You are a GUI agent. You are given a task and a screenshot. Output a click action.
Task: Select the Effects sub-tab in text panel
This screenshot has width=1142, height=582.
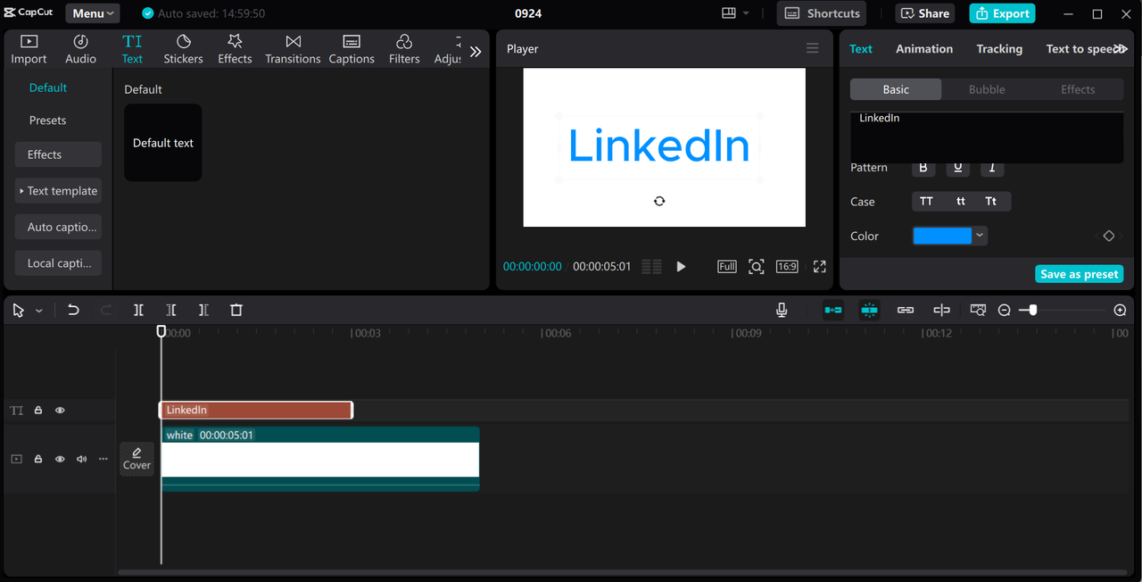pos(1078,89)
